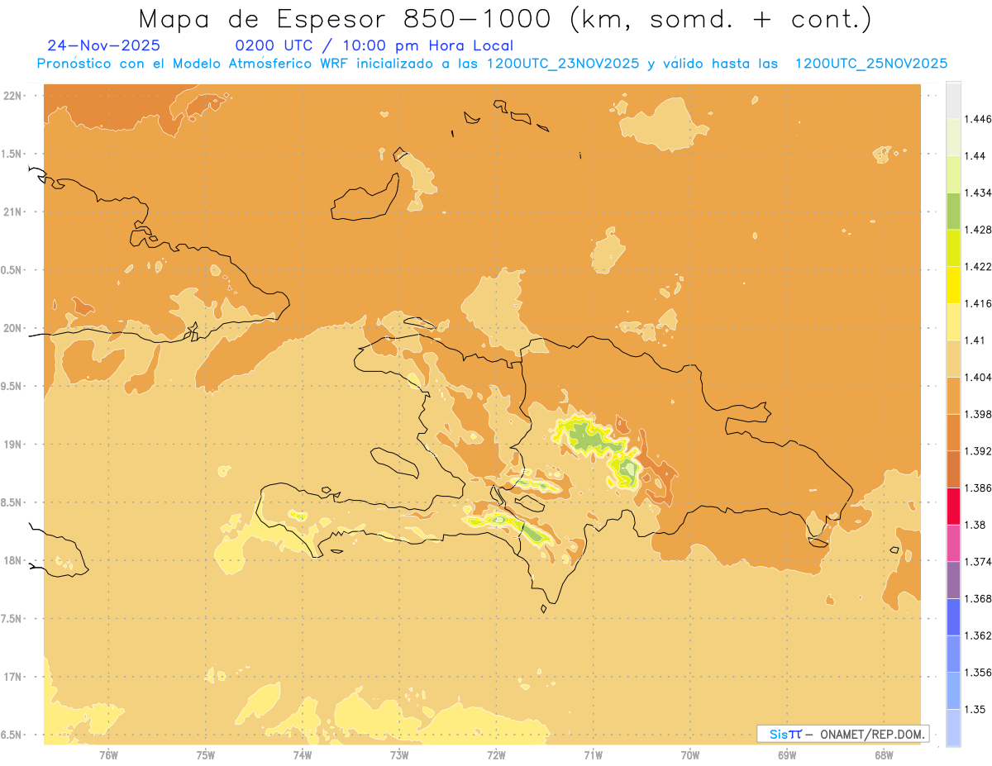Click the '17N' latitude label
This screenshot has height=766, width=992.
click(13, 677)
